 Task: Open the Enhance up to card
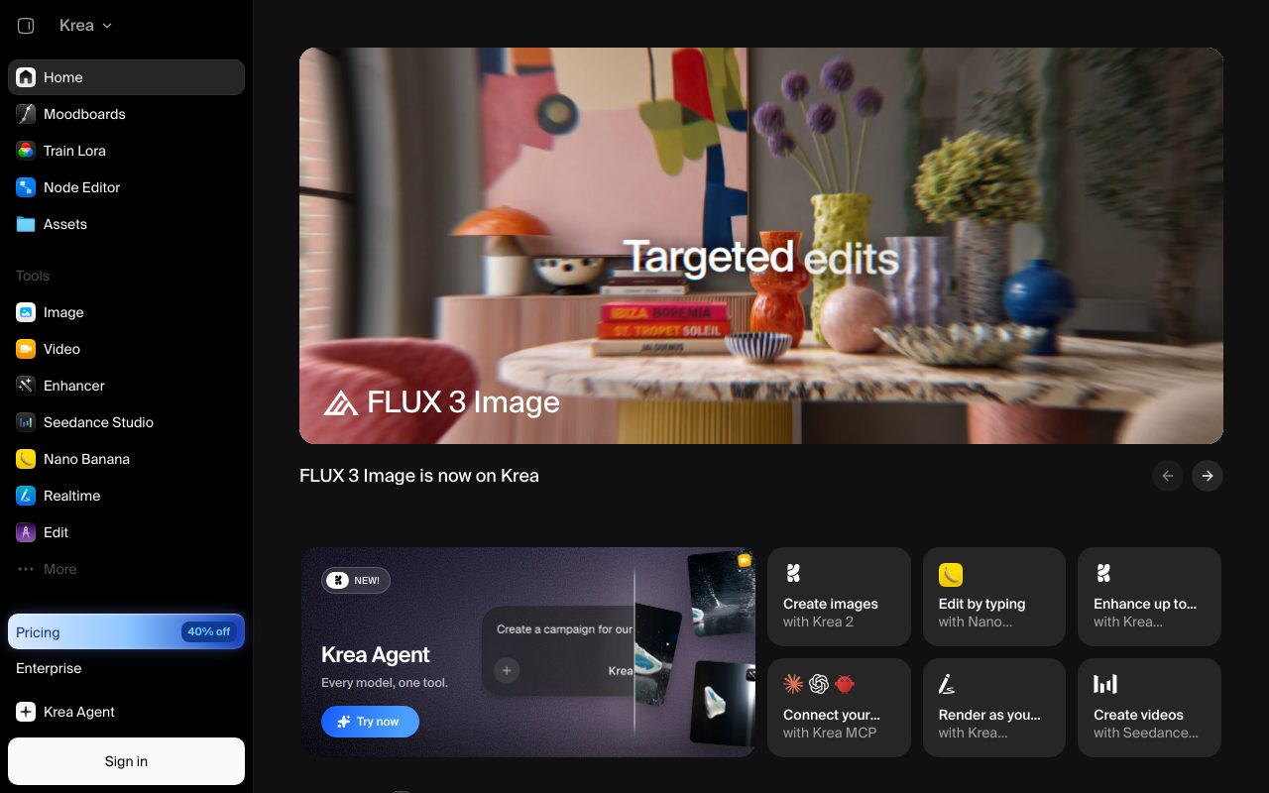(x=1149, y=597)
